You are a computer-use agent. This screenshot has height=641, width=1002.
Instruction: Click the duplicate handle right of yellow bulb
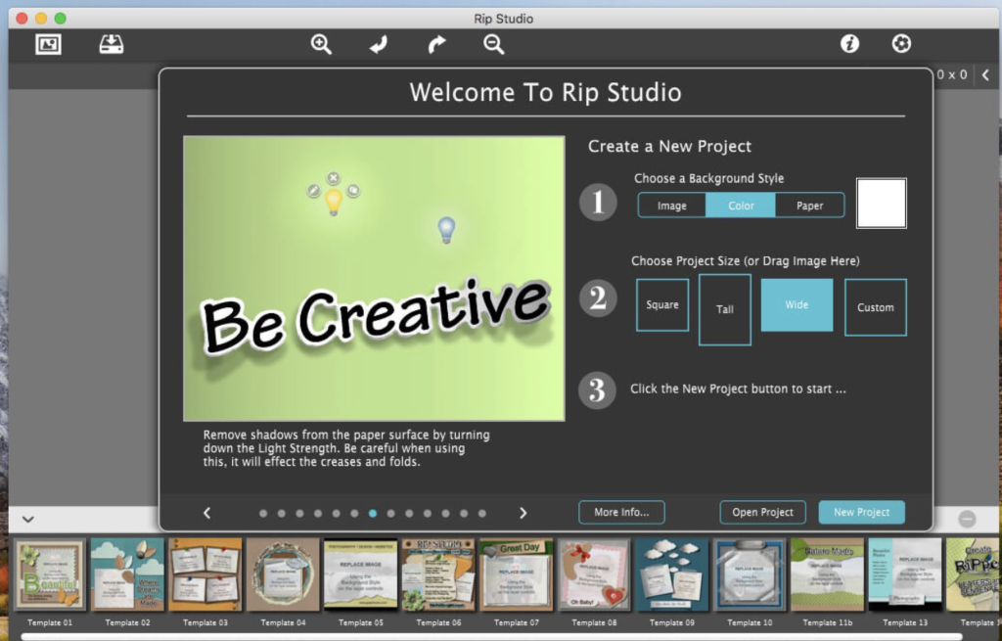tap(353, 191)
